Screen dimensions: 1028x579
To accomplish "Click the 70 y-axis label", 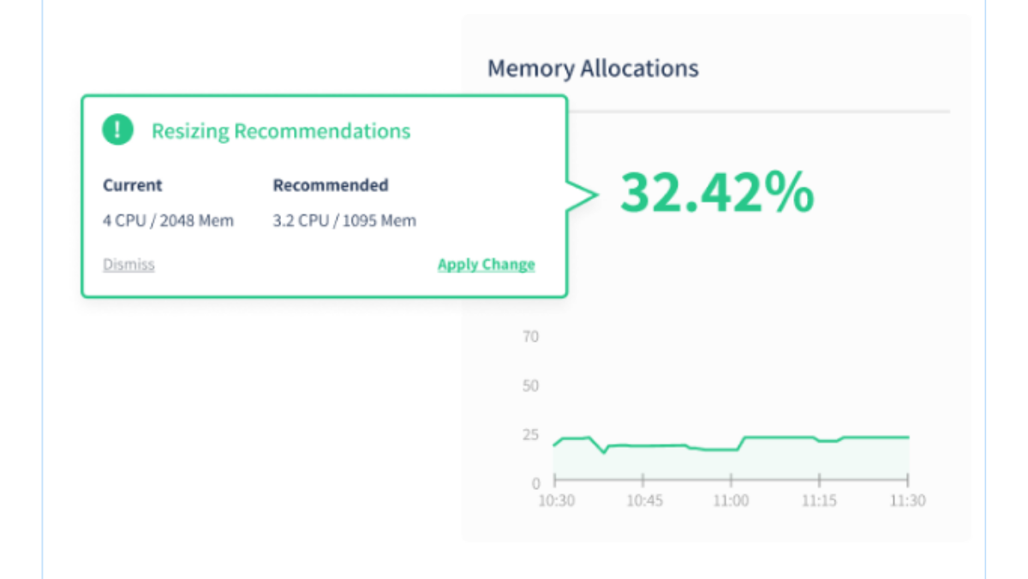I will 530,337.
